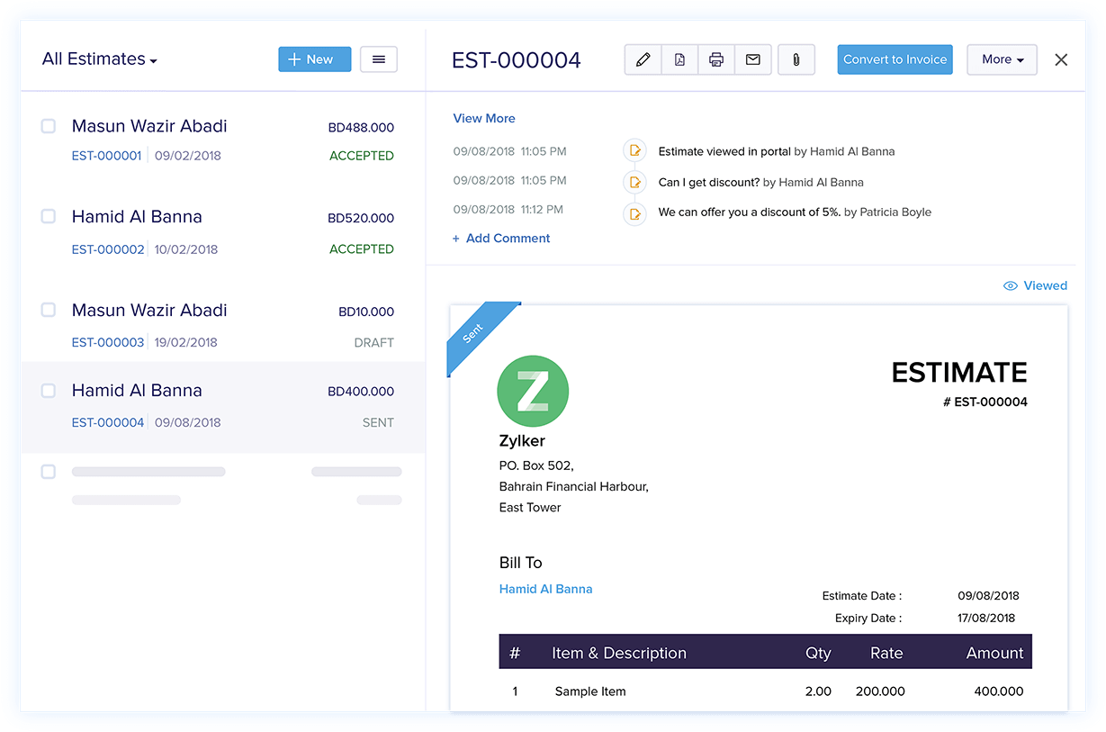This screenshot has width=1106, height=732.
Task: Open the EST-000003 link in list
Action: [108, 342]
